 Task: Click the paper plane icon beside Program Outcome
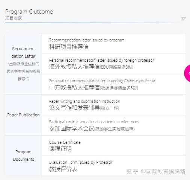(183, 18)
